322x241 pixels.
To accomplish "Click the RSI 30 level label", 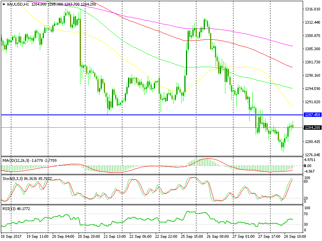I will pos(306,225).
